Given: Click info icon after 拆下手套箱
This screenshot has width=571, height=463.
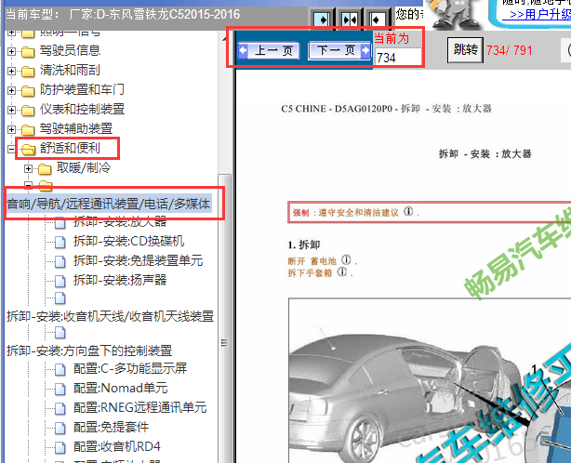Looking at the screenshot, I should point(342,271).
